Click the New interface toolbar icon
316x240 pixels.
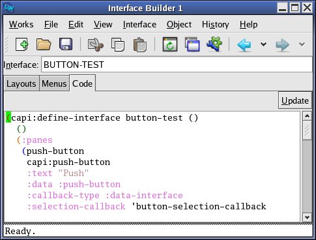[x=22, y=44]
